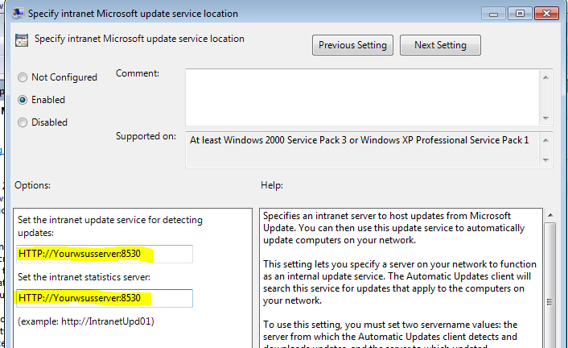Go to Next Setting
The width and height of the screenshot is (568, 348).
[x=440, y=45]
